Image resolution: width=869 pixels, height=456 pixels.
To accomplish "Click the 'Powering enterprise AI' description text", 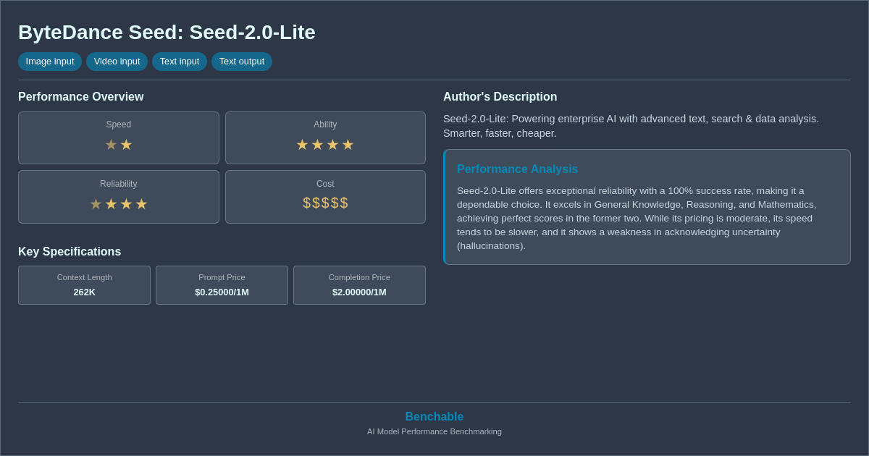I will coord(631,126).
